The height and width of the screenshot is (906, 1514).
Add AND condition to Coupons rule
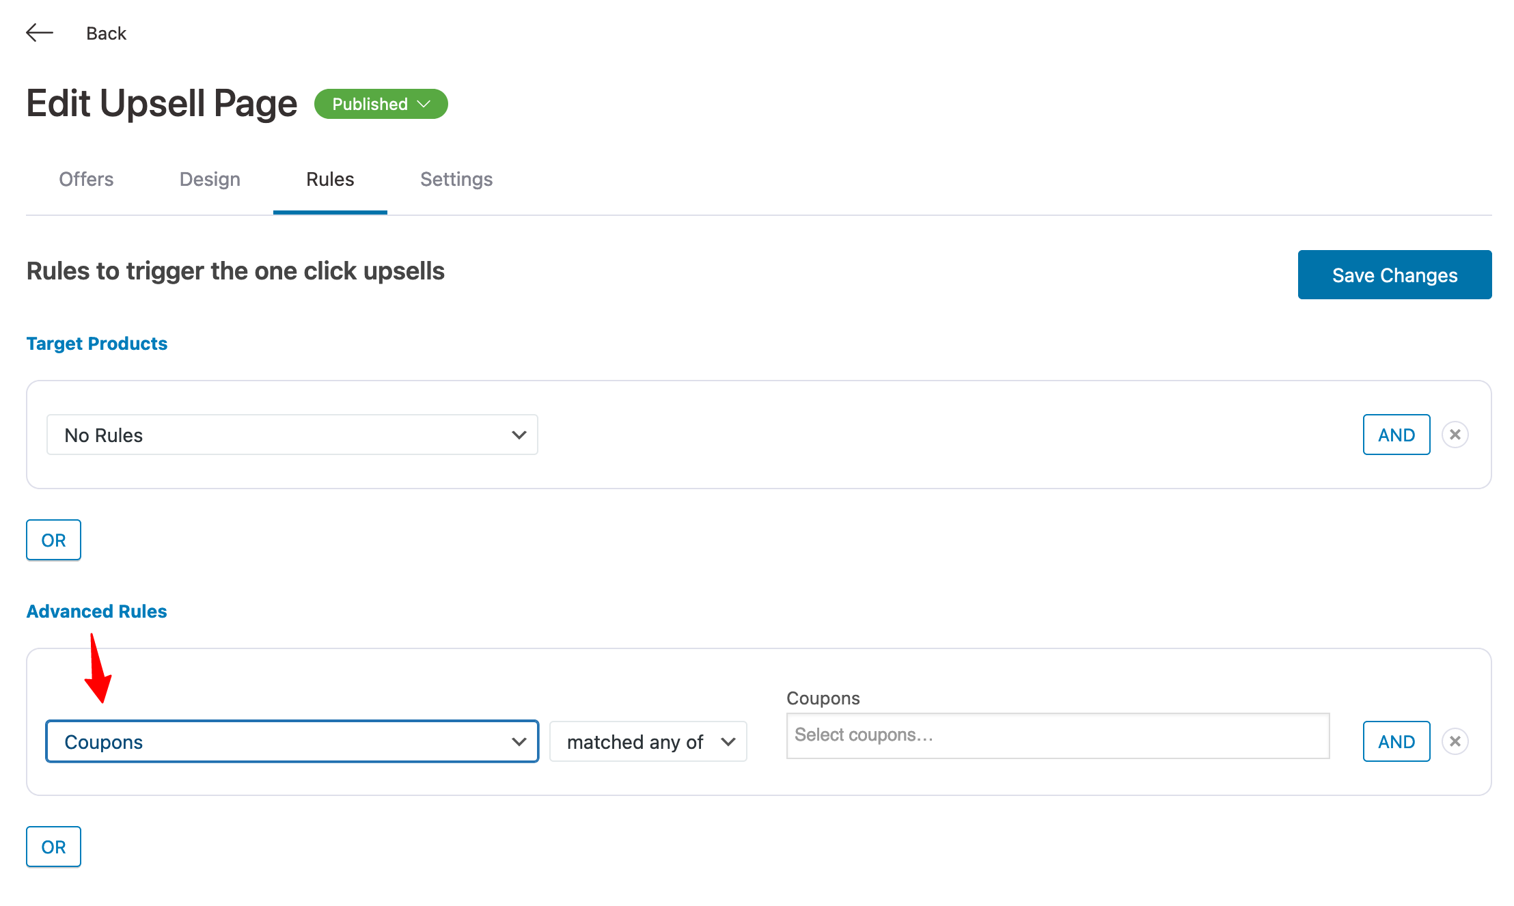[1396, 741]
